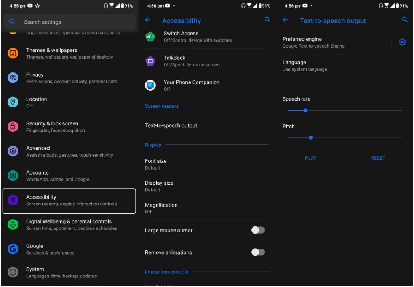Toggle Remove animations switch

[x=258, y=252]
